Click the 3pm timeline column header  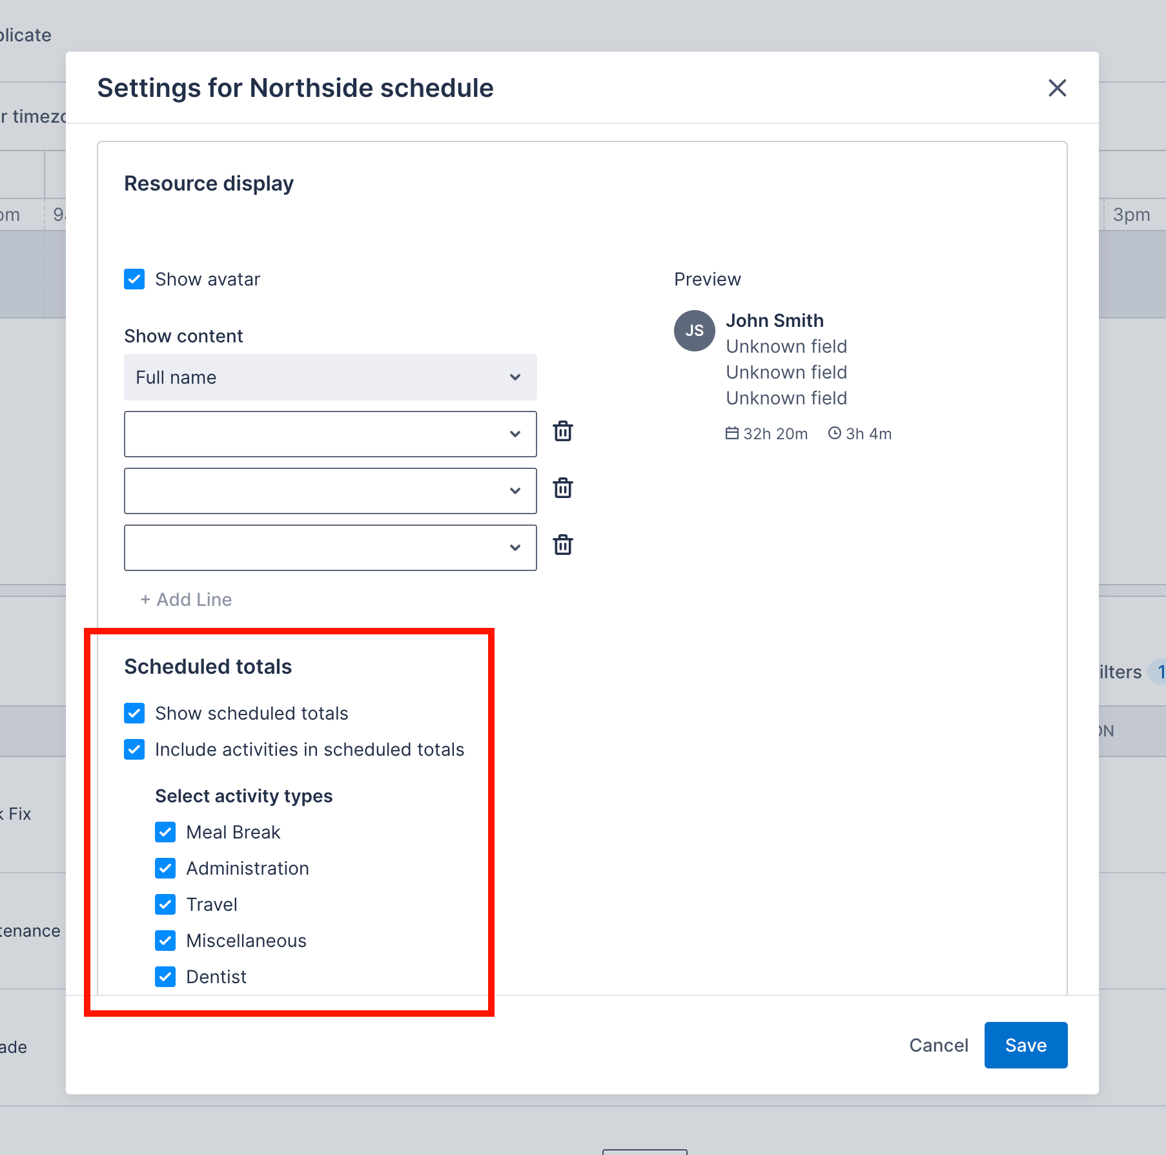(1132, 214)
